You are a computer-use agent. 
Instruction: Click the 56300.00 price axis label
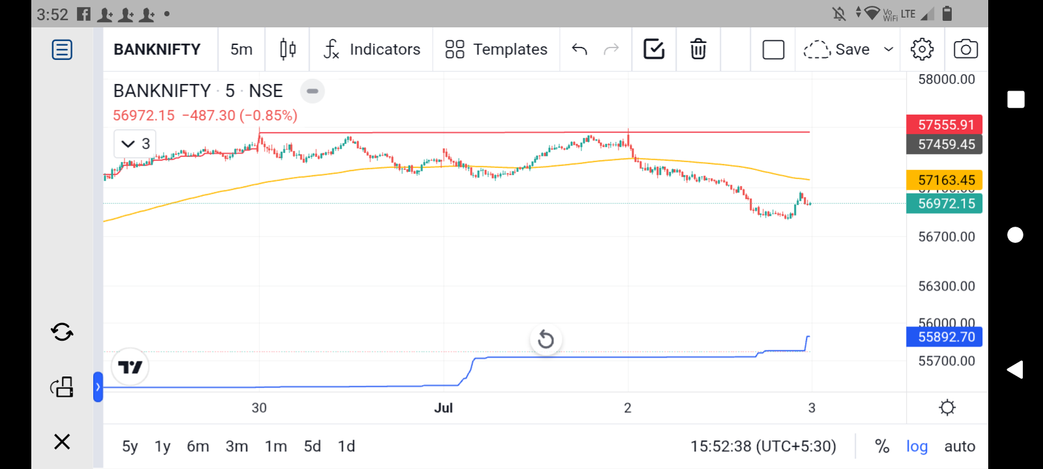tap(947, 286)
